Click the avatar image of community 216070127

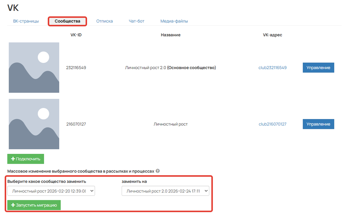coord(34,124)
